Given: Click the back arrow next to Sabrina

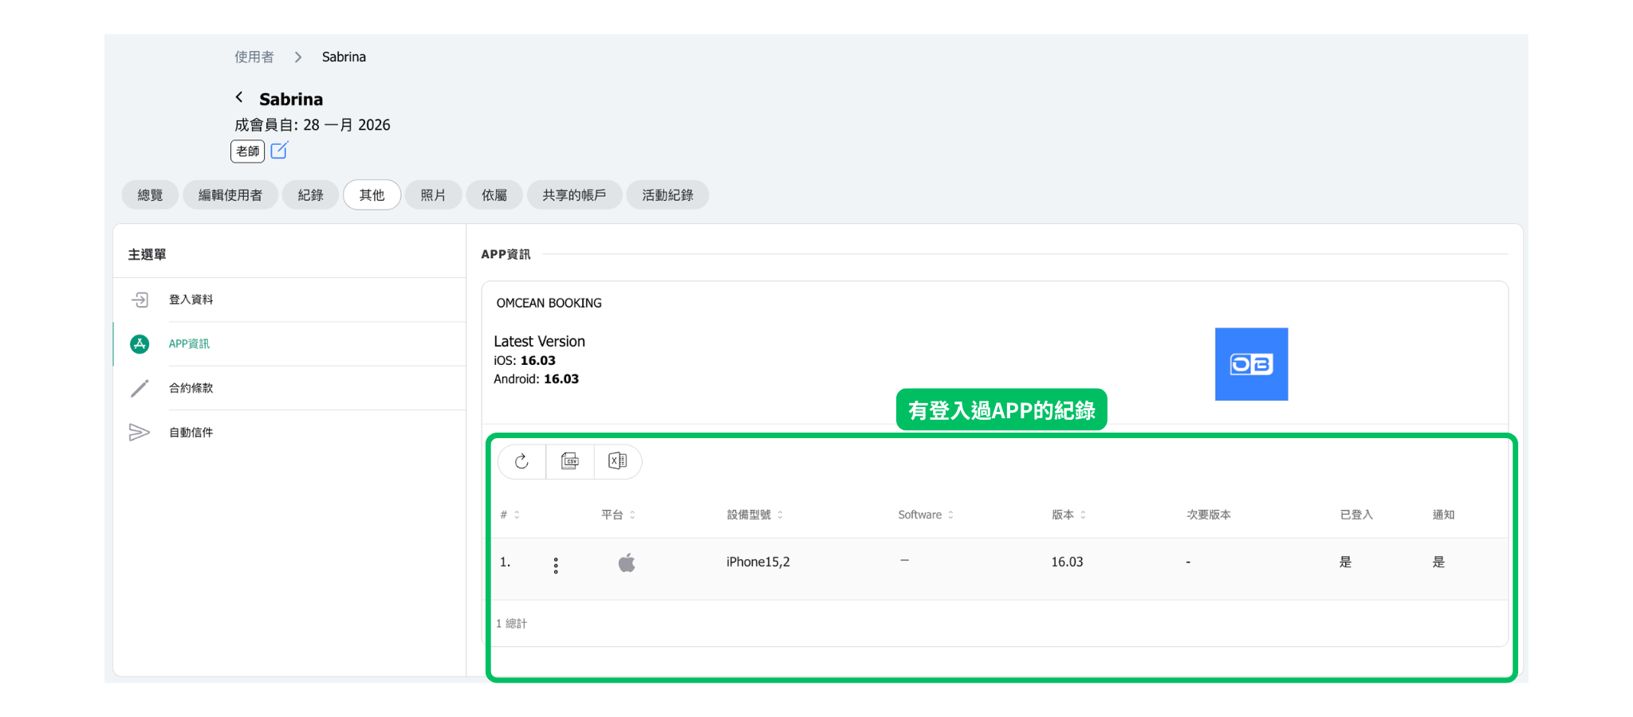Looking at the screenshot, I should [x=239, y=97].
